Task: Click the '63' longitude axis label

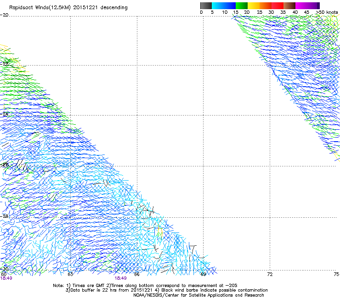Action: point(70,274)
